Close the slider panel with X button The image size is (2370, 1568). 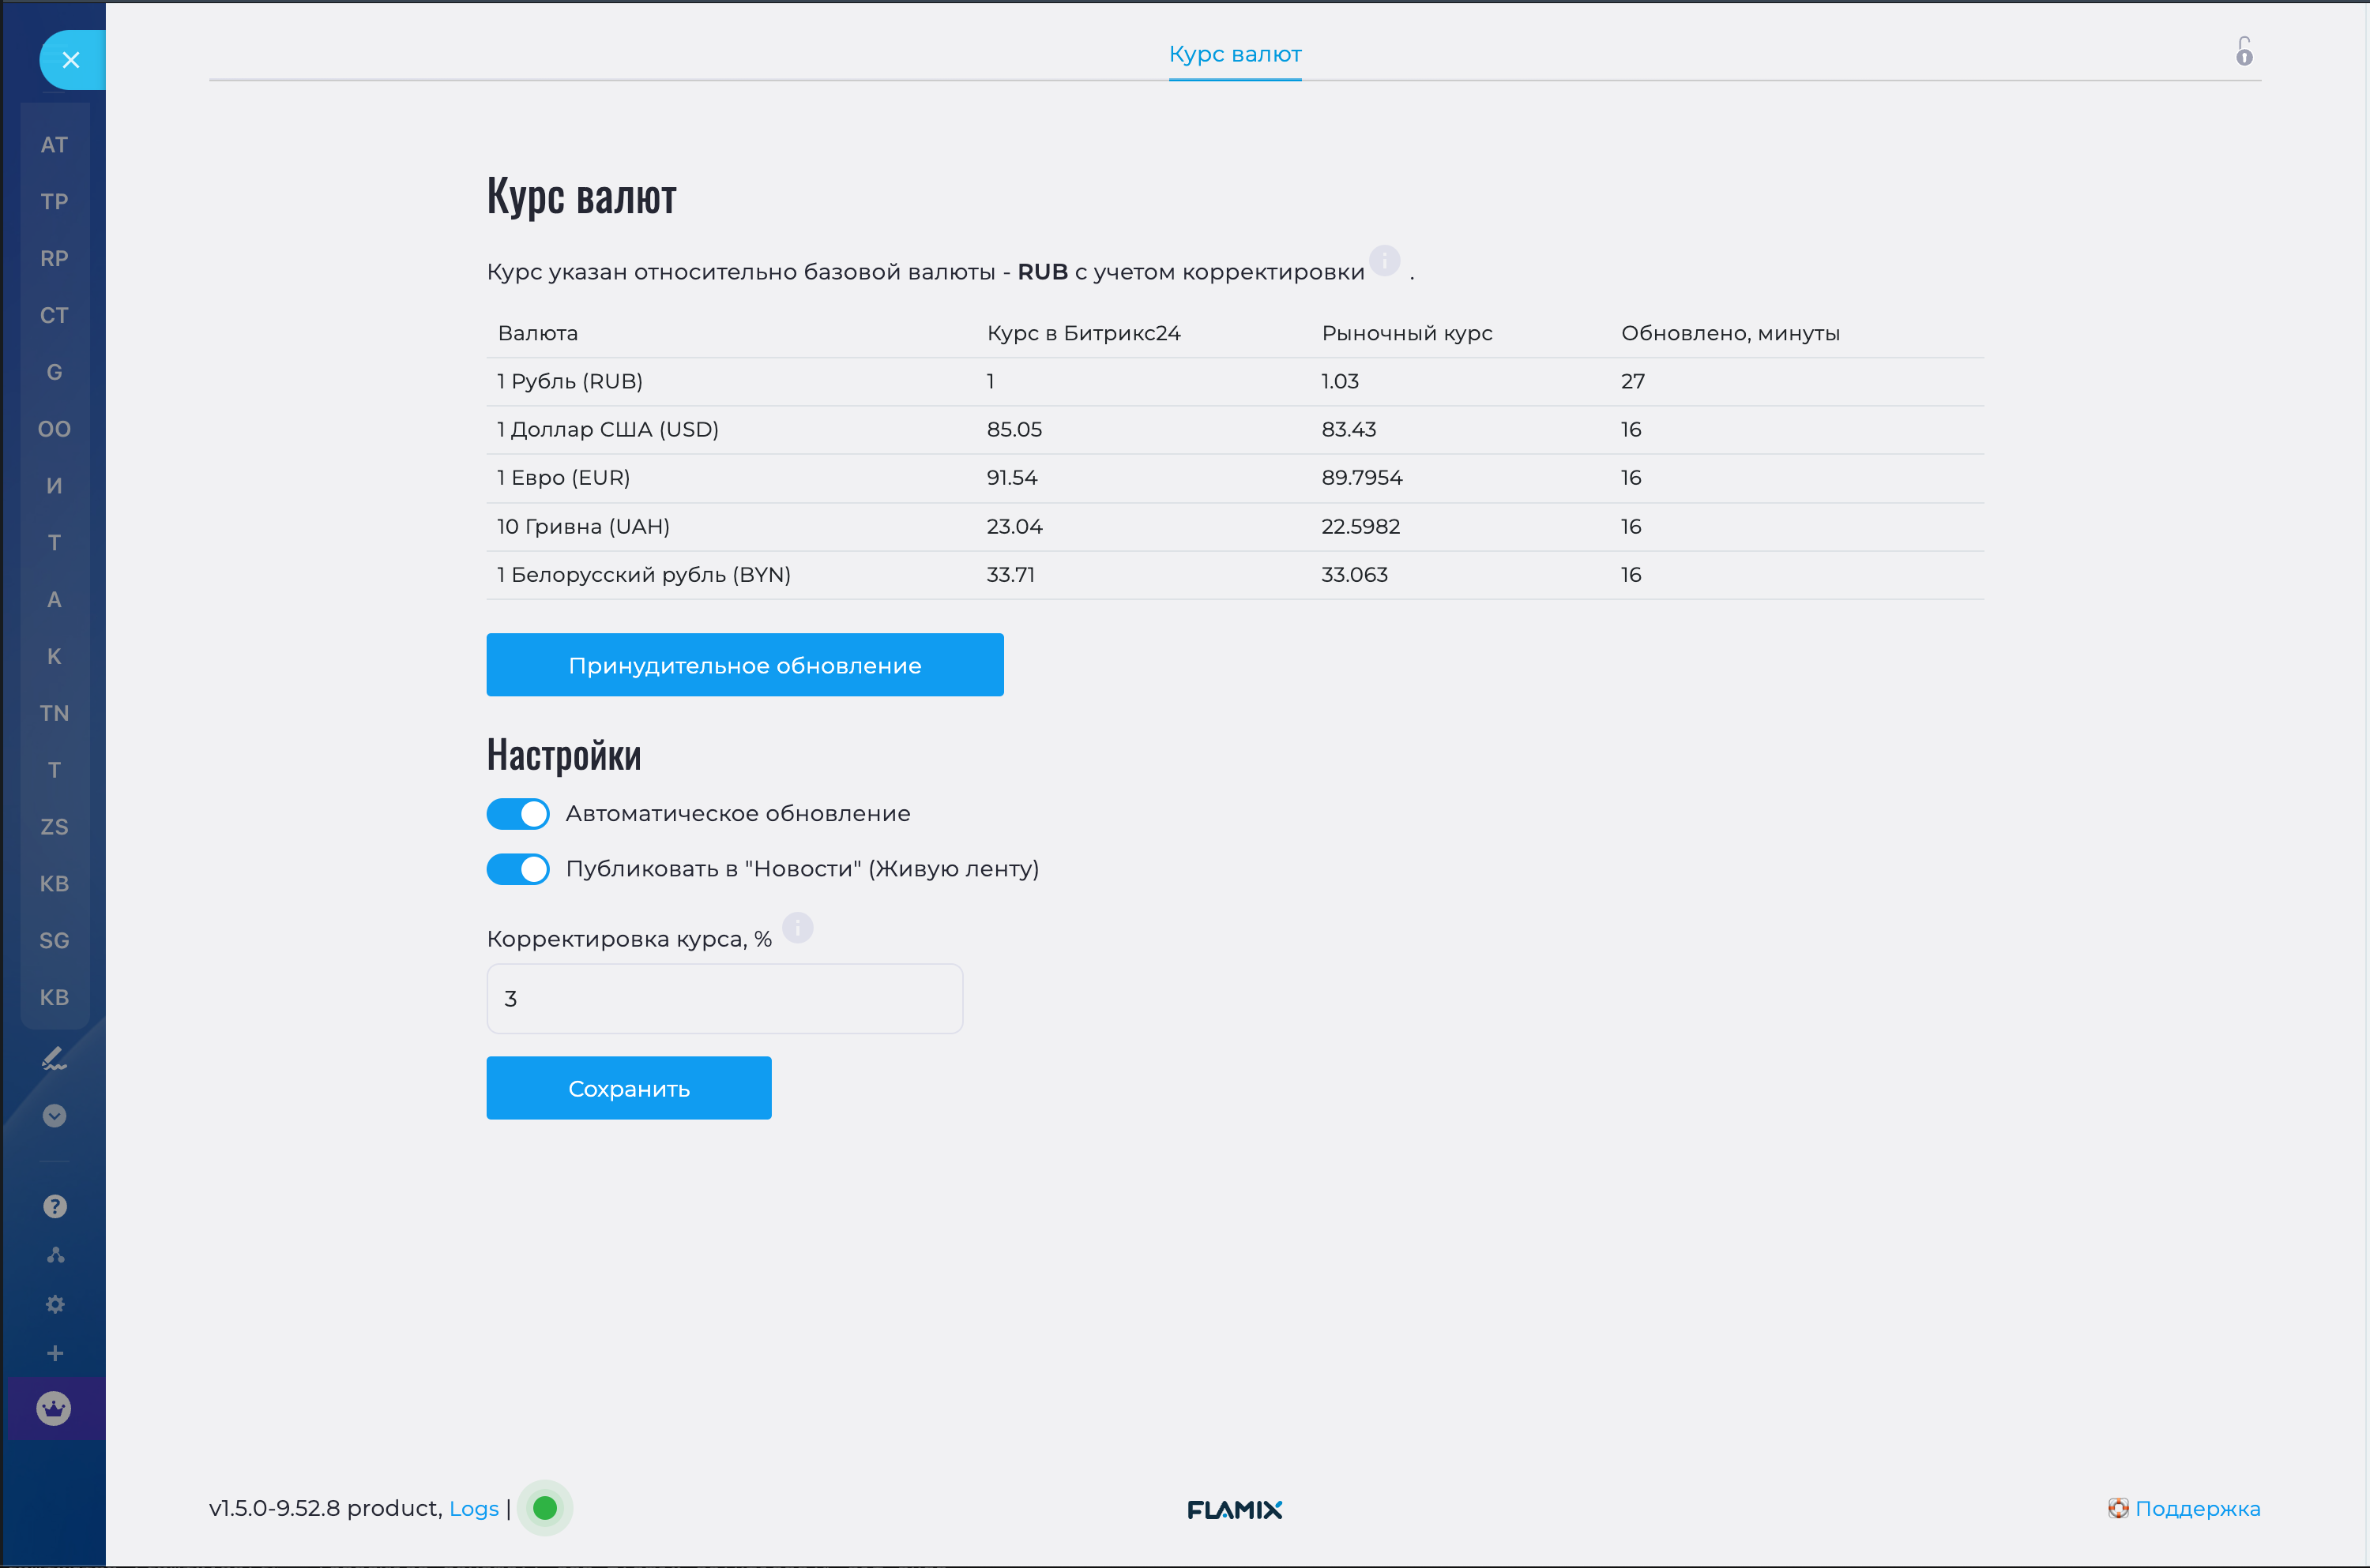(70, 60)
